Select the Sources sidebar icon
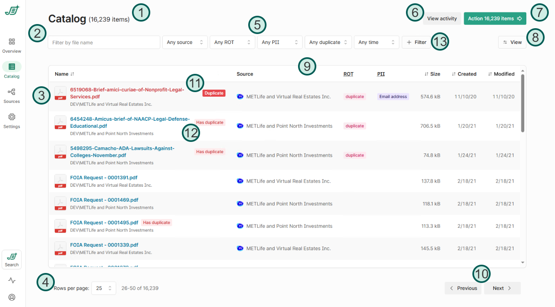 click(12, 92)
